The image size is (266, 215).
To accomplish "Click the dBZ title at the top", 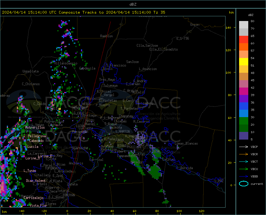I will pyautogui.click(x=133, y=4).
